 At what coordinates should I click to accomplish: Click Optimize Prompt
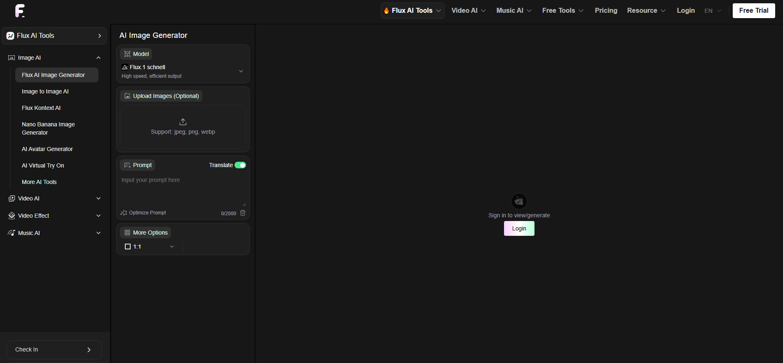click(x=143, y=213)
